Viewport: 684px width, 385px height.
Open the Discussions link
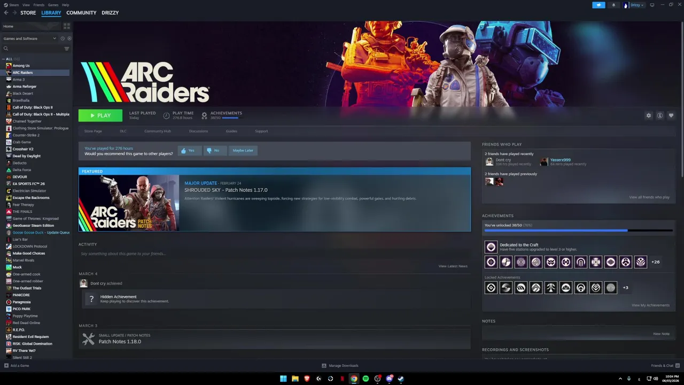198,131
